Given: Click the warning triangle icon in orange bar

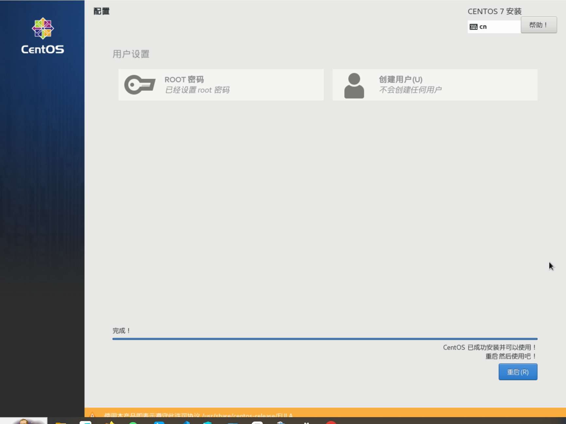Looking at the screenshot, I should click(x=92, y=415).
